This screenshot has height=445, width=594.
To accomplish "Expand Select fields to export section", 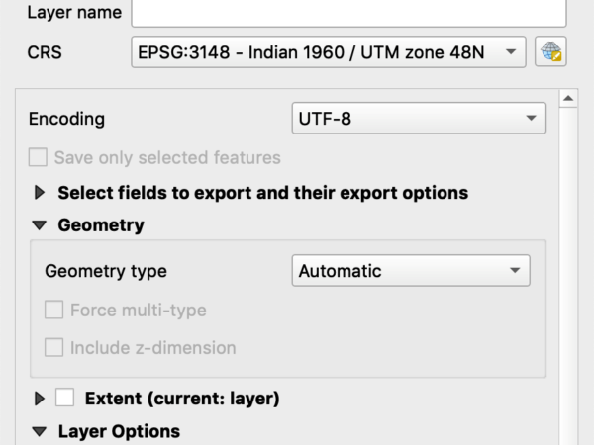I will 40,192.
